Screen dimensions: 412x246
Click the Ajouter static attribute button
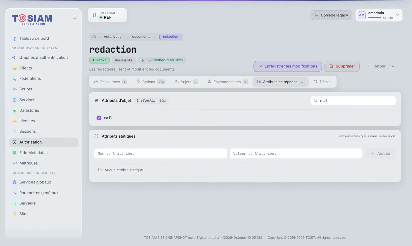tap(381, 154)
